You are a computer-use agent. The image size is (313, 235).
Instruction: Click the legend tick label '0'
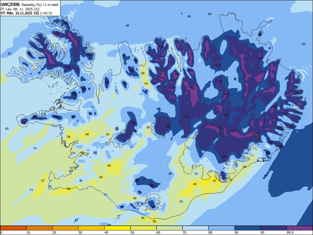1,232
